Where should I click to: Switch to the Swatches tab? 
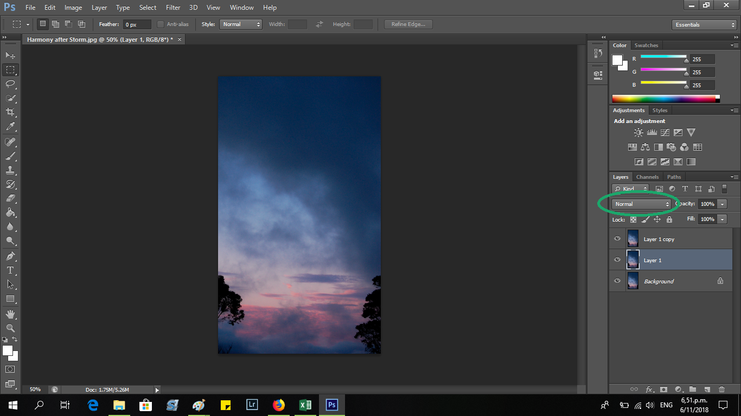646,45
